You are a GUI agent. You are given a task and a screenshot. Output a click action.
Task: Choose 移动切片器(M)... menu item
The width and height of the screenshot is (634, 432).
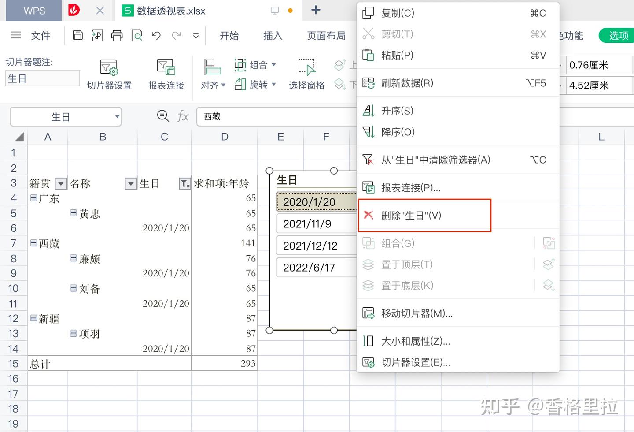458,313
